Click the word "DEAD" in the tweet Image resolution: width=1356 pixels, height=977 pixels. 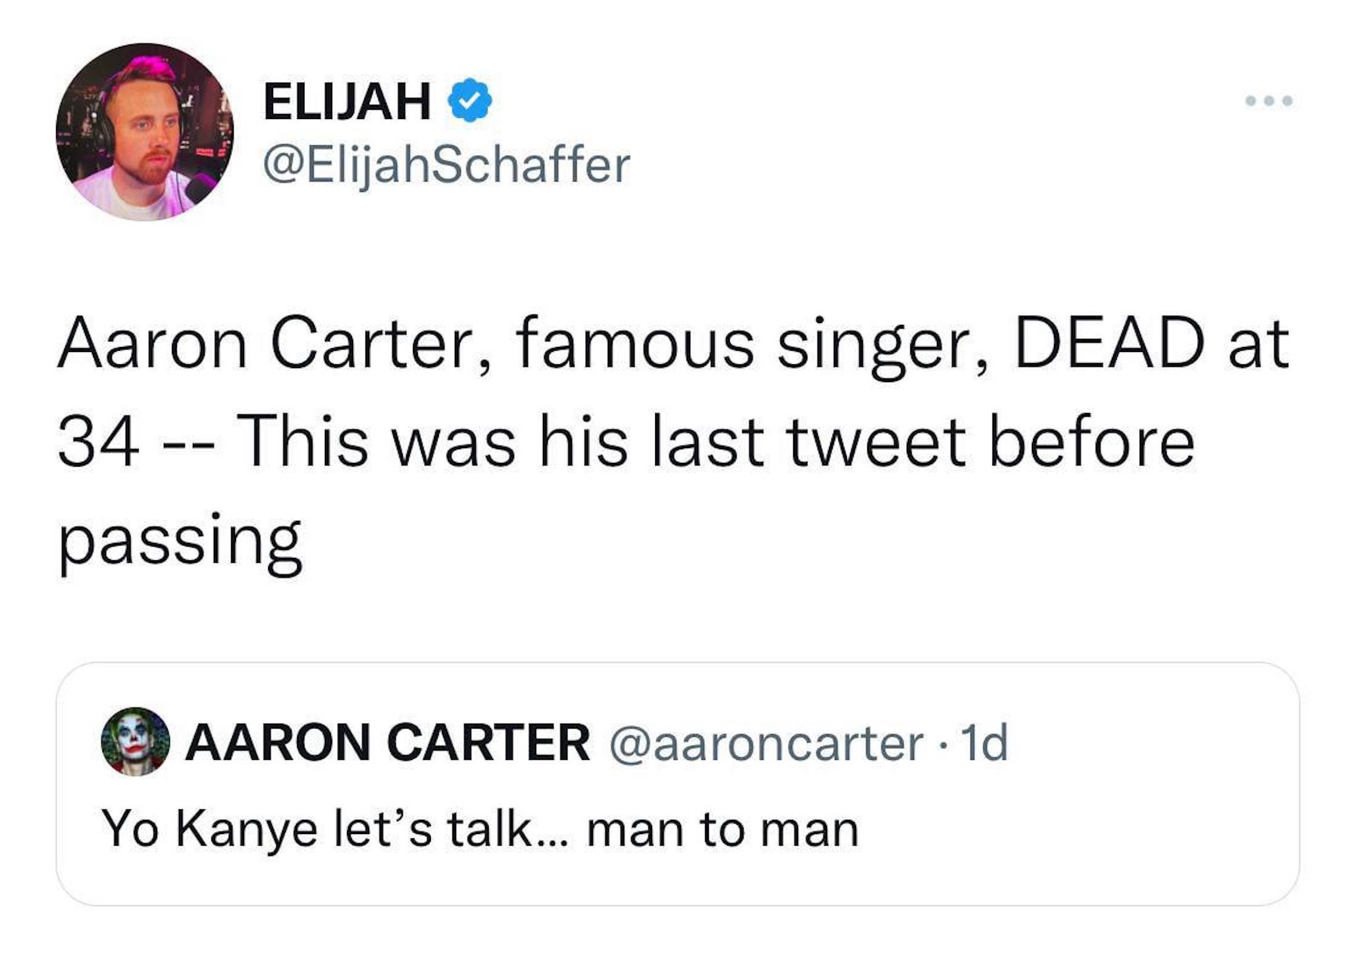coord(1109,343)
